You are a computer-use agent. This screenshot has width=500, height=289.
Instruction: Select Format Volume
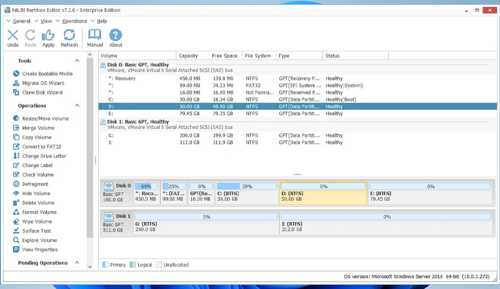click(35, 212)
